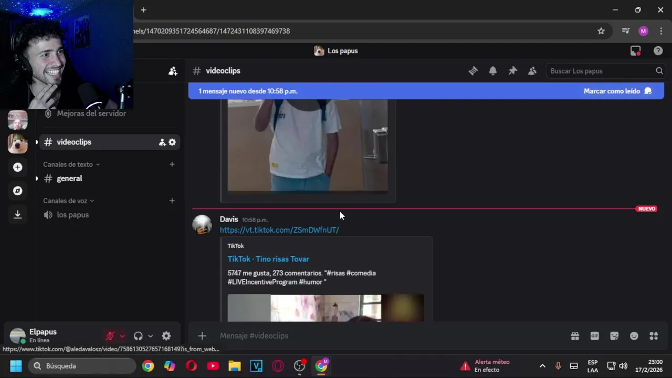
Task: Click the Alerta méteo taskbar widget
Action: point(486,366)
